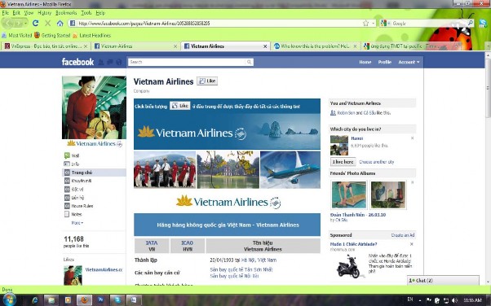This screenshot has width=491, height=306.
Task: Click the 'Create an Ad' link
Action: coord(403,235)
